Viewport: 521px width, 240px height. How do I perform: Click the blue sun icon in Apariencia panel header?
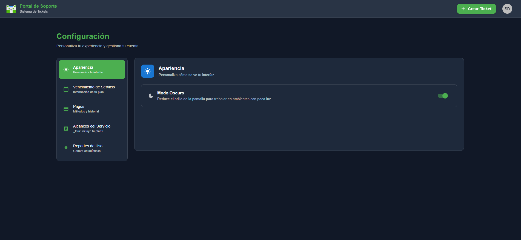click(x=148, y=71)
